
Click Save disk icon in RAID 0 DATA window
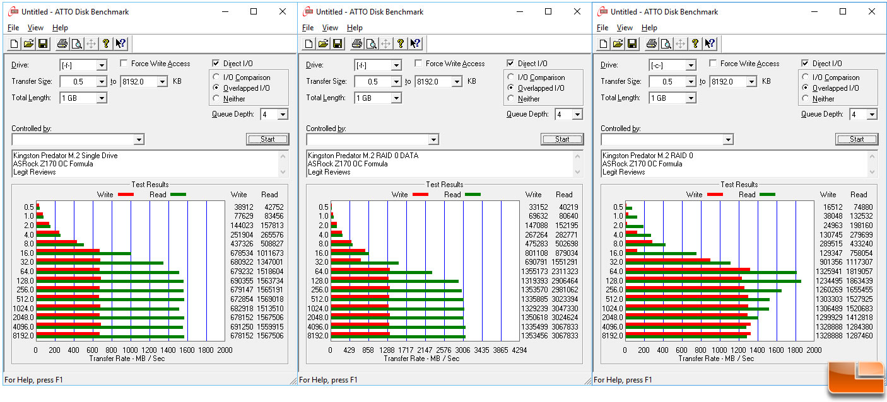[x=338, y=43]
